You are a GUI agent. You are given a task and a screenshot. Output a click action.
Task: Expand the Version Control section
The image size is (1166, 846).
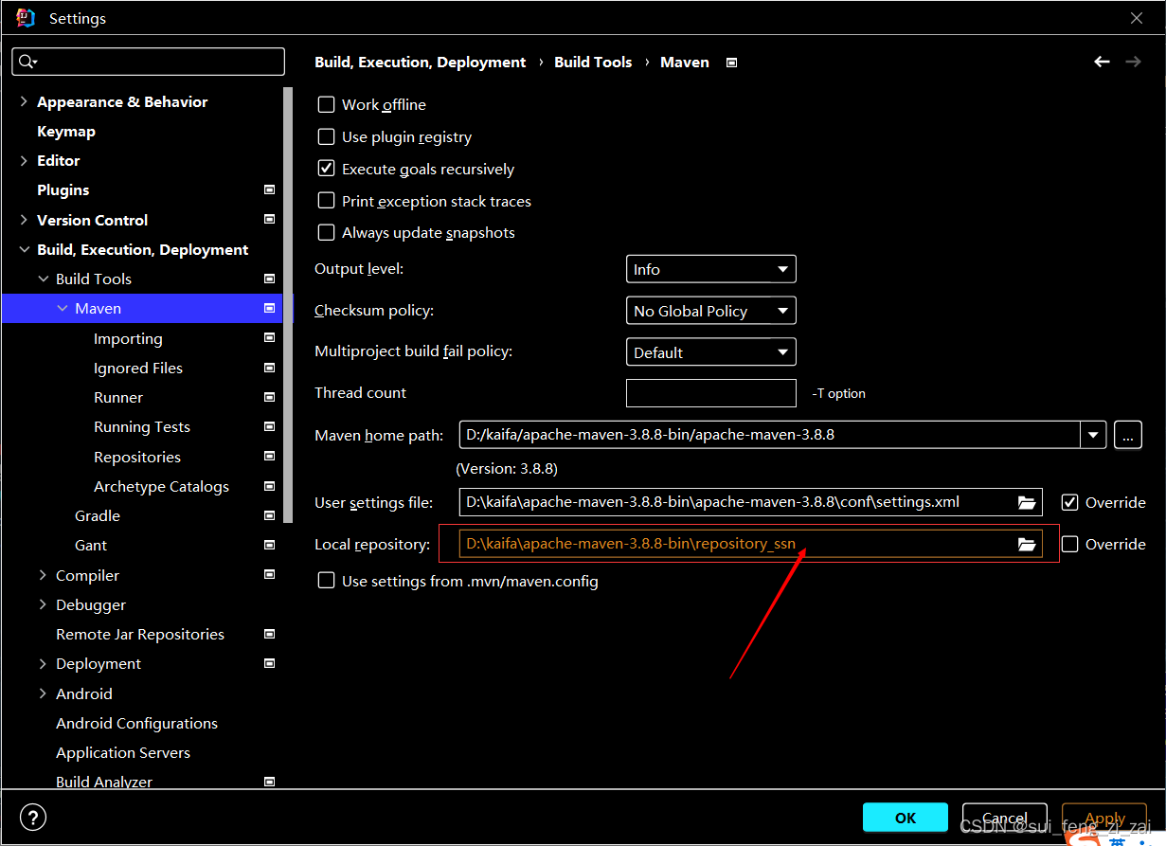[24, 220]
